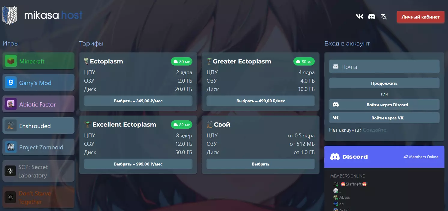
Task: Click the 42 Members Online text
Action: [421, 157]
